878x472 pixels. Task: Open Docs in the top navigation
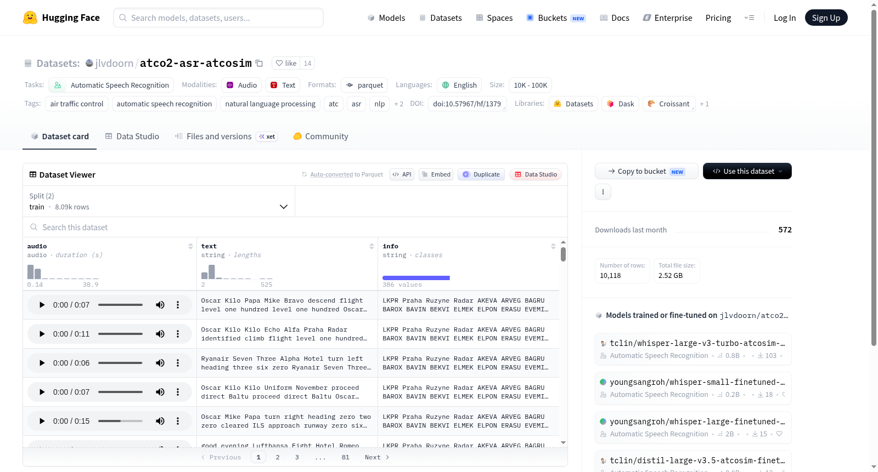615,18
